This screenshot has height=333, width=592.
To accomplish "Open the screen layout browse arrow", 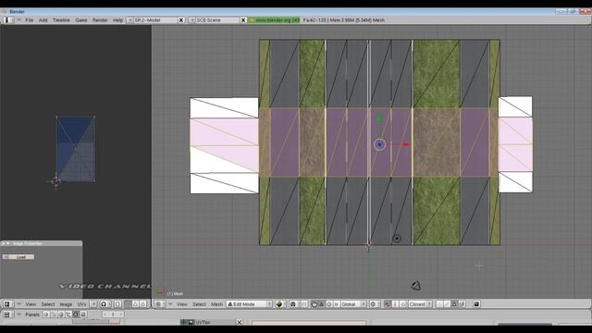I will tap(129, 20).
